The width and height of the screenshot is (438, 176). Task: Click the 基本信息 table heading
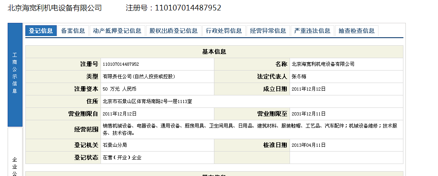click(214, 52)
